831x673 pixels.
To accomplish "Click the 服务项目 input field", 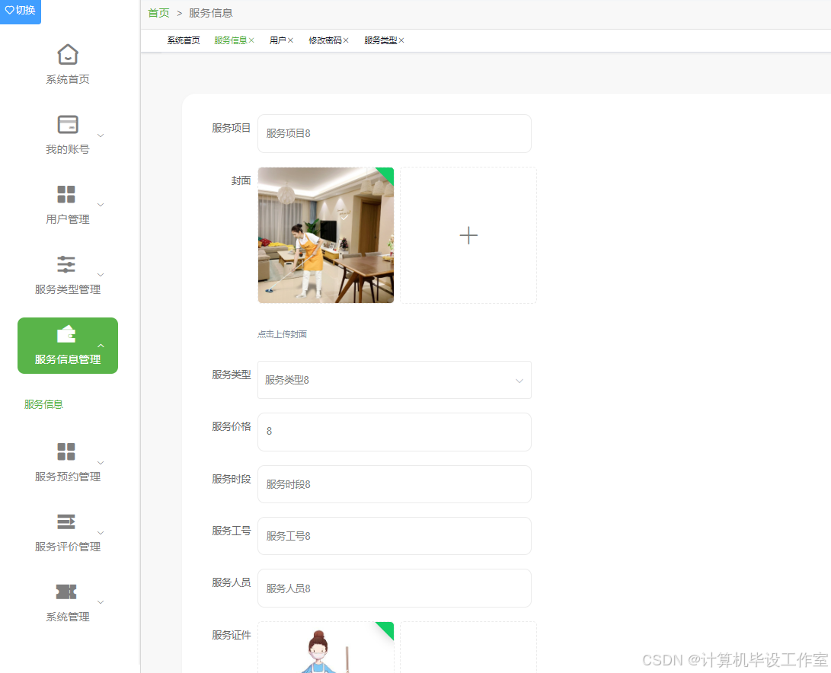I will click(x=395, y=133).
